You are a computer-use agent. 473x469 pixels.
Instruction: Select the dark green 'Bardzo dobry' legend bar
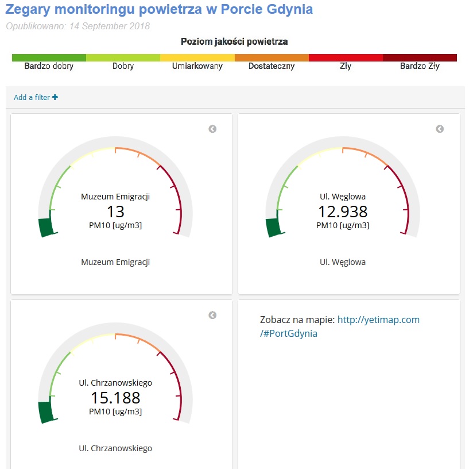[49, 57]
